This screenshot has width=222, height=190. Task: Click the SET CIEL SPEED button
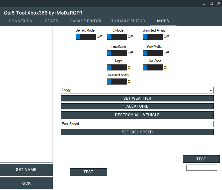point(137,132)
